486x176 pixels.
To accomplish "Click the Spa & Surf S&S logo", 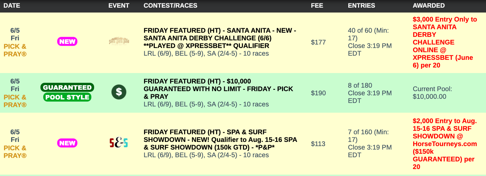I will coord(119,143).
